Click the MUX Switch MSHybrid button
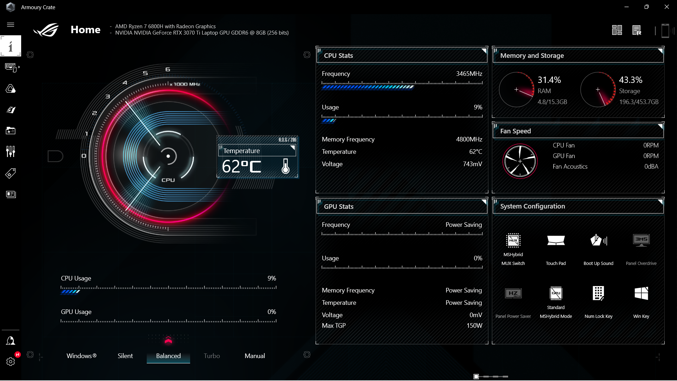The image size is (677, 381). pyautogui.click(x=513, y=241)
